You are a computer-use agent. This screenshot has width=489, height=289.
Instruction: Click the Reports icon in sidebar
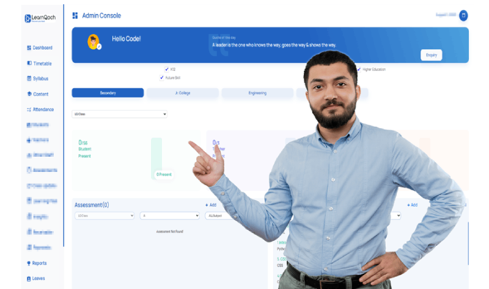pyautogui.click(x=29, y=263)
